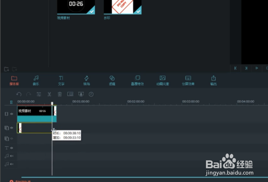This screenshot has height=182, width=268.
Task: Click the 输出 export button
Action: (213, 81)
